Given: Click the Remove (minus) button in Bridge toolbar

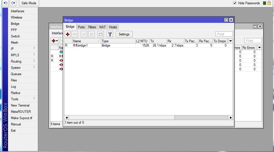Looking at the screenshot, I should coord(75,34).
